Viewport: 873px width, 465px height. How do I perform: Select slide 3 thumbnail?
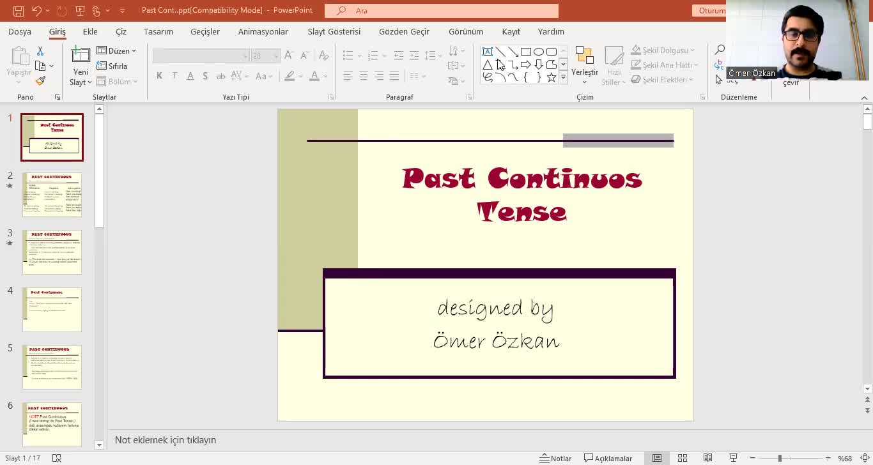tap(52, 252)
